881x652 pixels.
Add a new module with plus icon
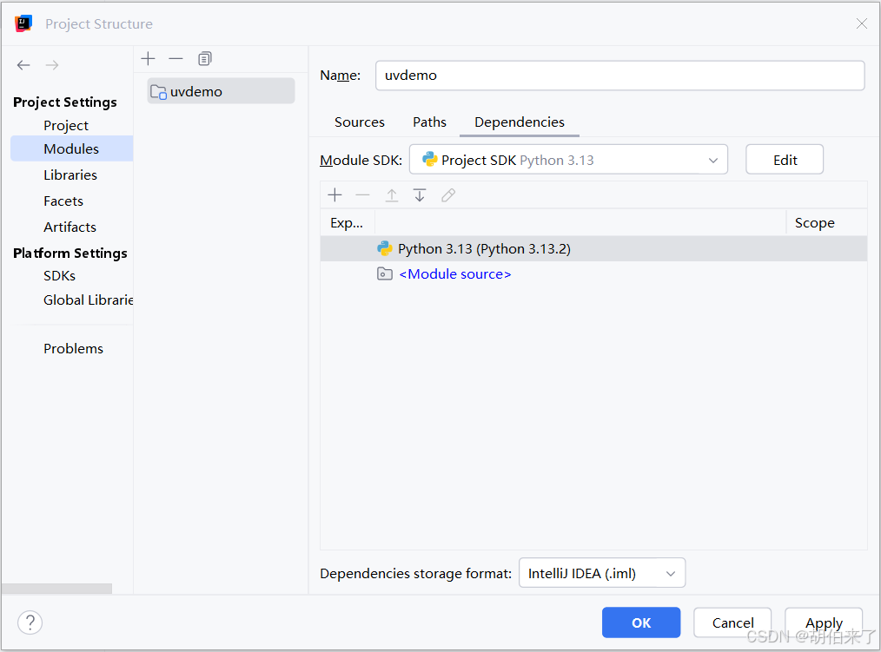149,58
